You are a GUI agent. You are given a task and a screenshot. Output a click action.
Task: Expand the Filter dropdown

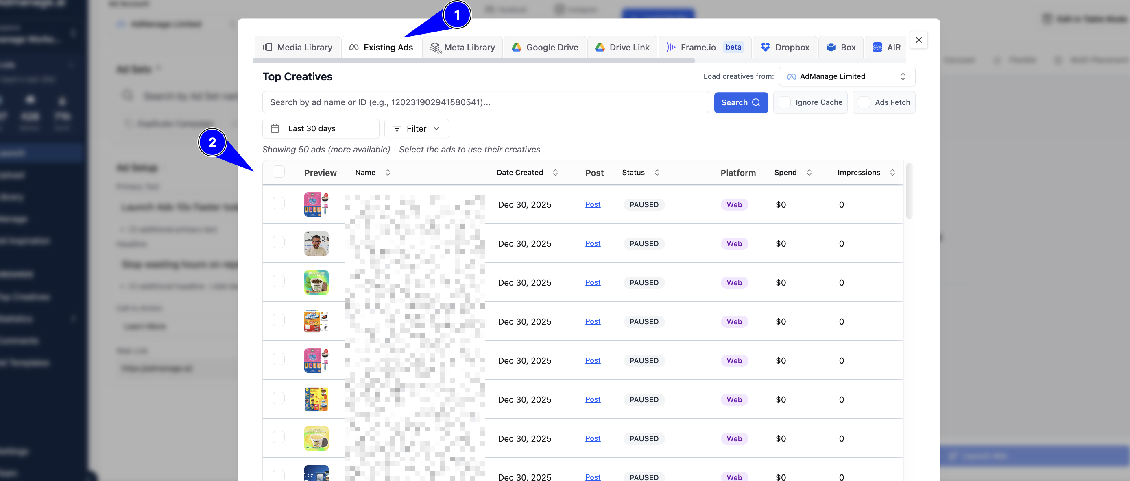pyautogui.click(x=416, y=129)
